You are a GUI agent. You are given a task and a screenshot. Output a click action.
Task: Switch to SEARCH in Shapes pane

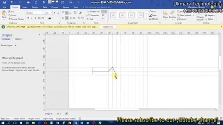tap(18, 39)
